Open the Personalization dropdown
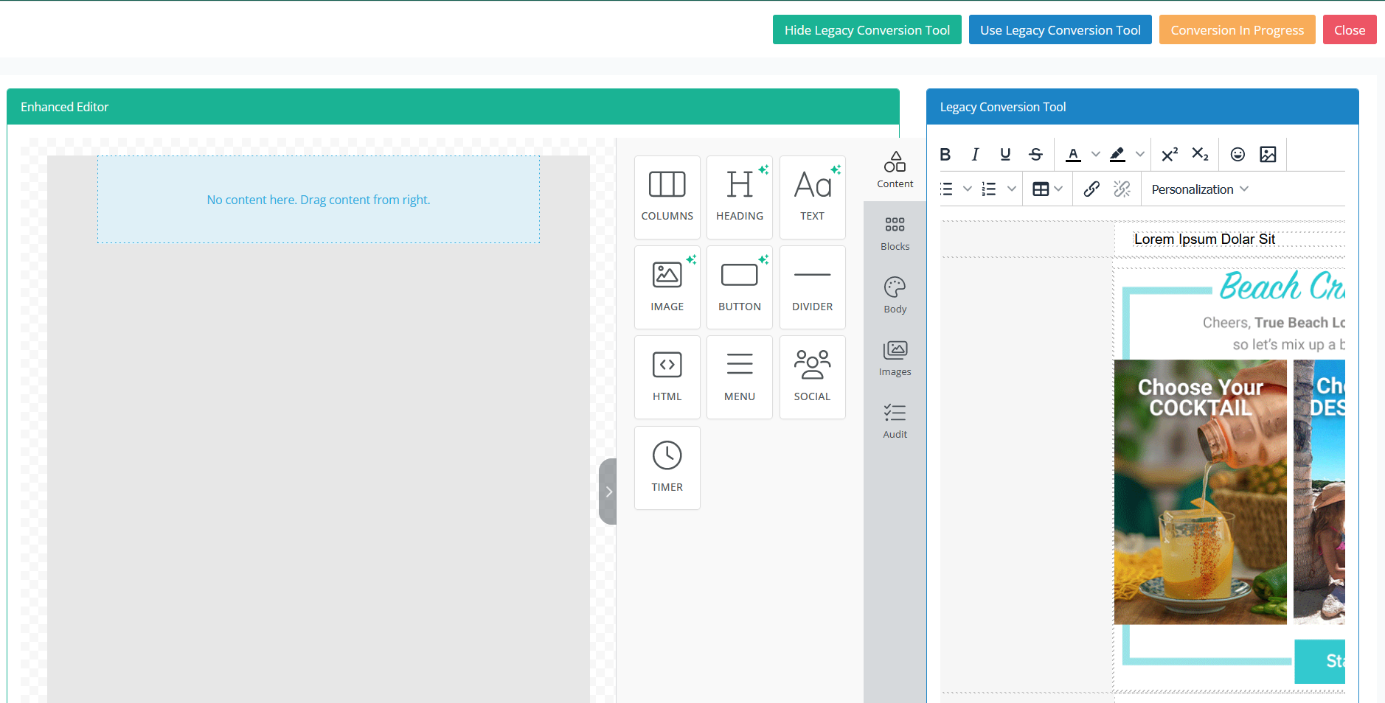 click(1197, 189)
